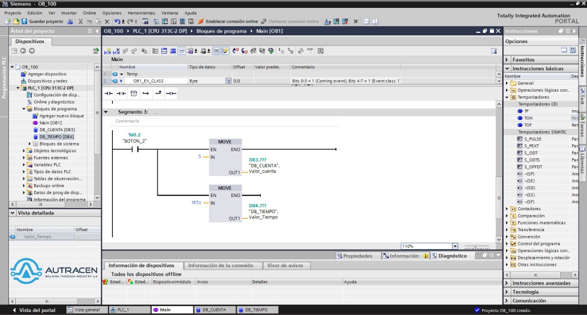
Task: Click the delete X icon in the toolbar
Action: click(107, 22)
